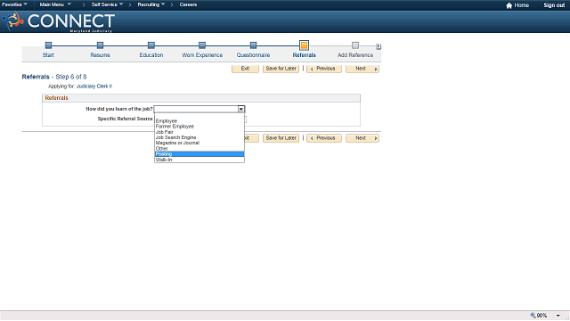Viewport: 570px width, 321px height.
Task: Click the Add Reference step label
Action: 355,55
